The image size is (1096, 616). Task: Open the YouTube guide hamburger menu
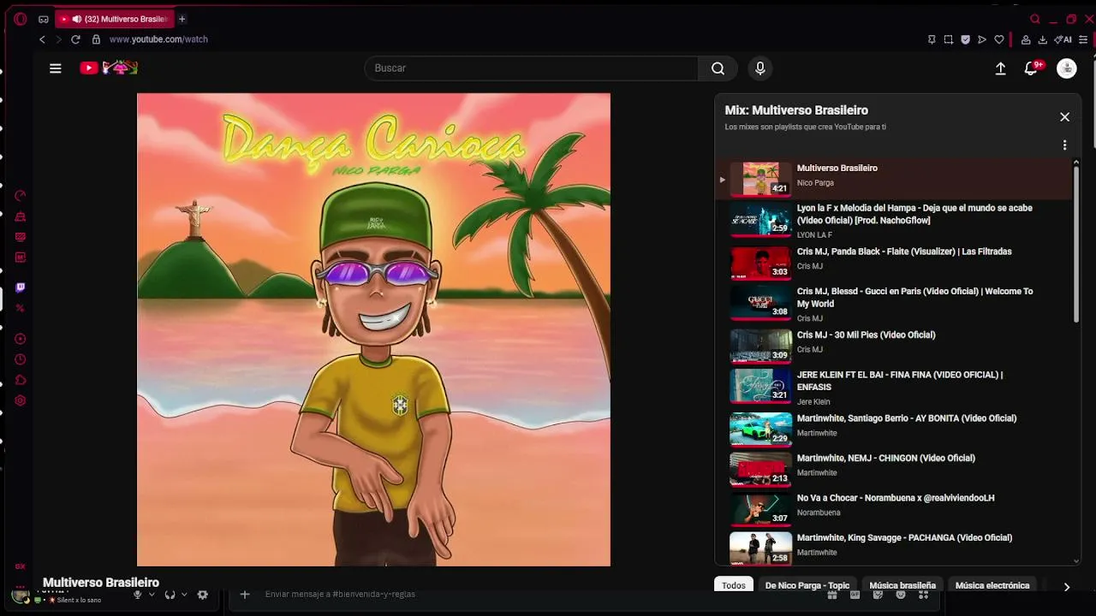point(56,68)
